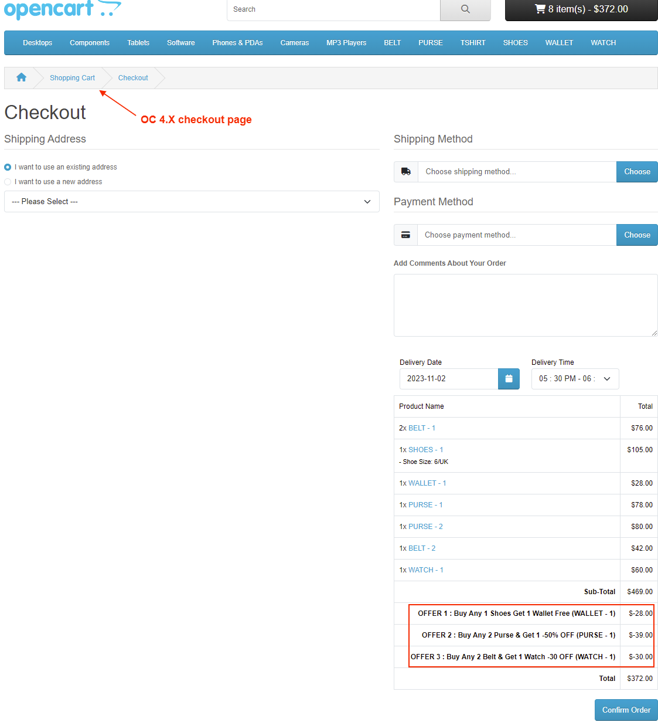Click the home icon in breadcrumb
The height and width of the screenshot is (722, 658).
coord(22,77)
